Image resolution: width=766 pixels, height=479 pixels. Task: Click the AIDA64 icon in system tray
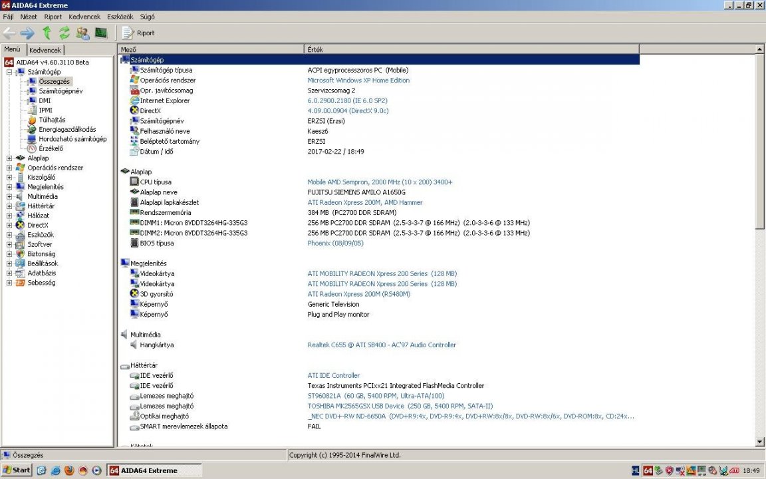(x=648, y=471)
